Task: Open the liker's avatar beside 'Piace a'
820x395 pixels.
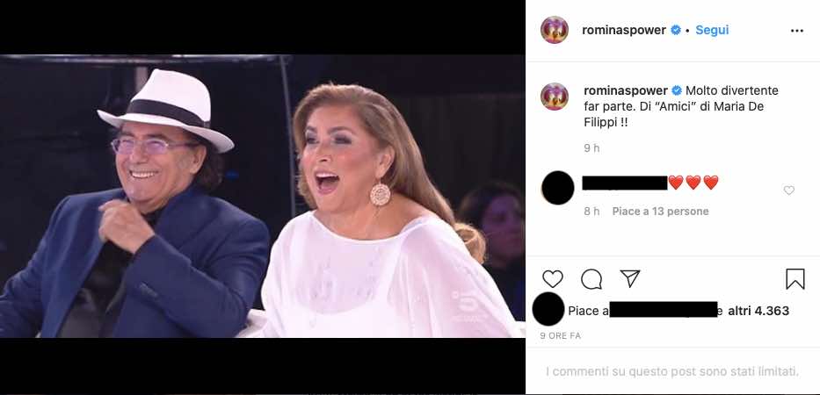Action: pos(548,310)
